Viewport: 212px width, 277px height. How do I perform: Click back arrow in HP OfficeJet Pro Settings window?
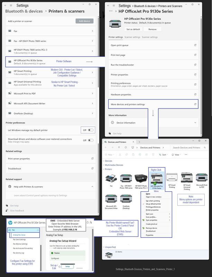point(108,6)
